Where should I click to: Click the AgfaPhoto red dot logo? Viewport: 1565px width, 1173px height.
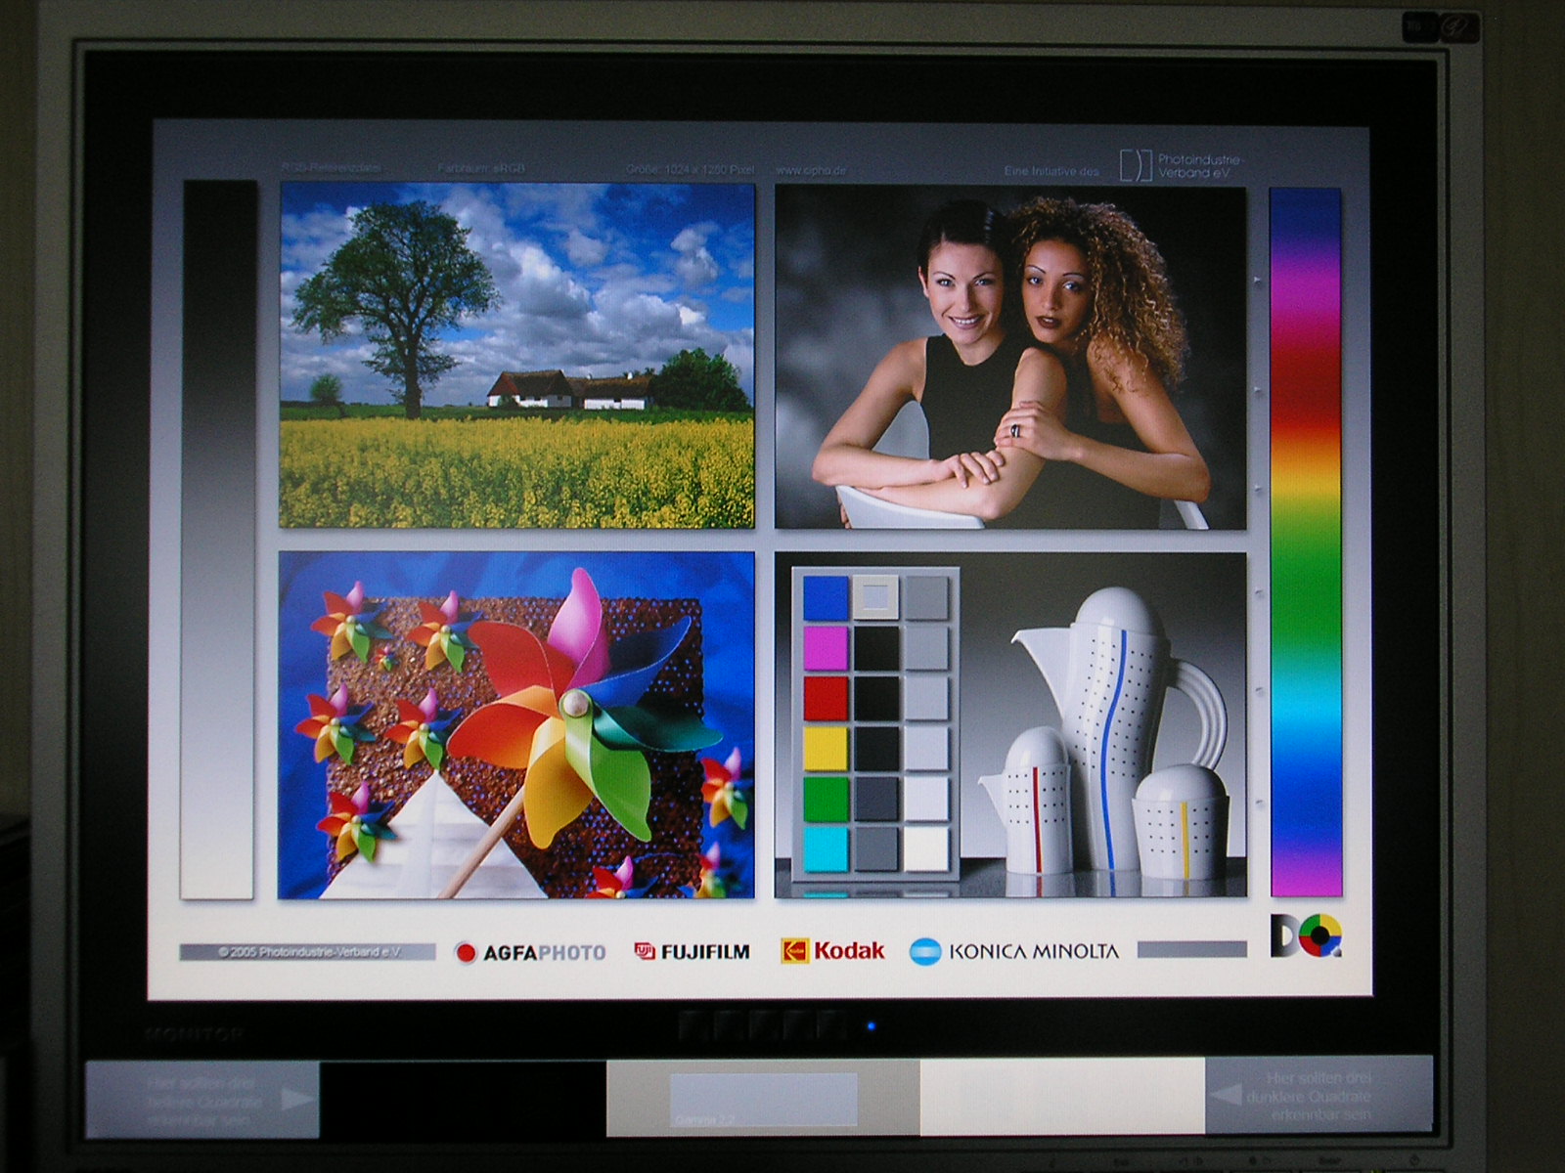pyautogui.click(x=467, y=952)
